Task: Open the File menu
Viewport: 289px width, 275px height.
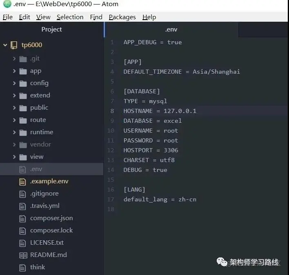Action: point(8,17)
